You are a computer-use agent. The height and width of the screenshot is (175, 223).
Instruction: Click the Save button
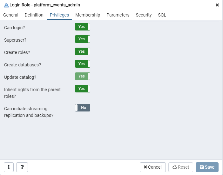207,167
